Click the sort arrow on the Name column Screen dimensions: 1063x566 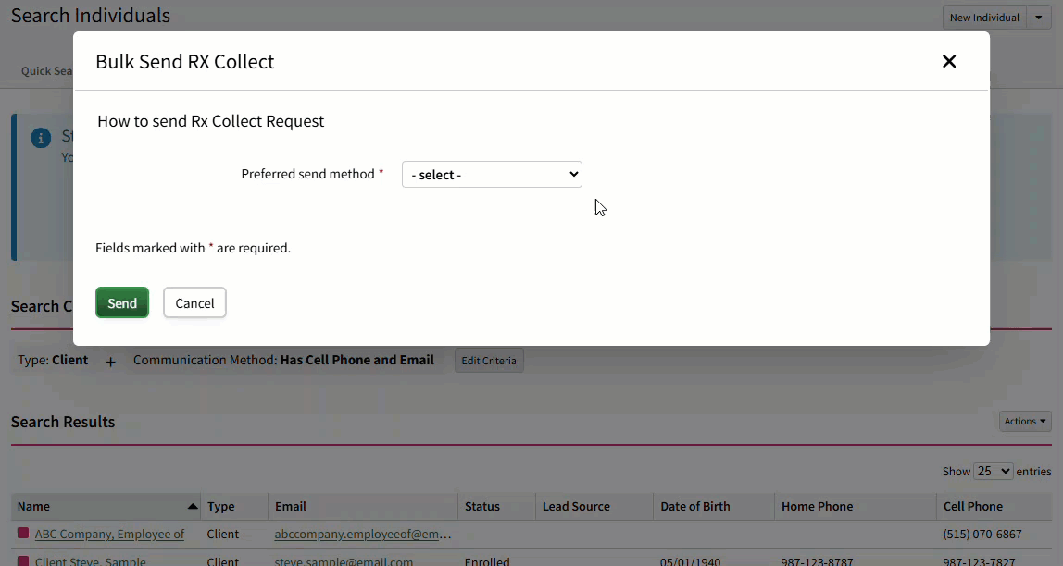(x=193, y=505)
